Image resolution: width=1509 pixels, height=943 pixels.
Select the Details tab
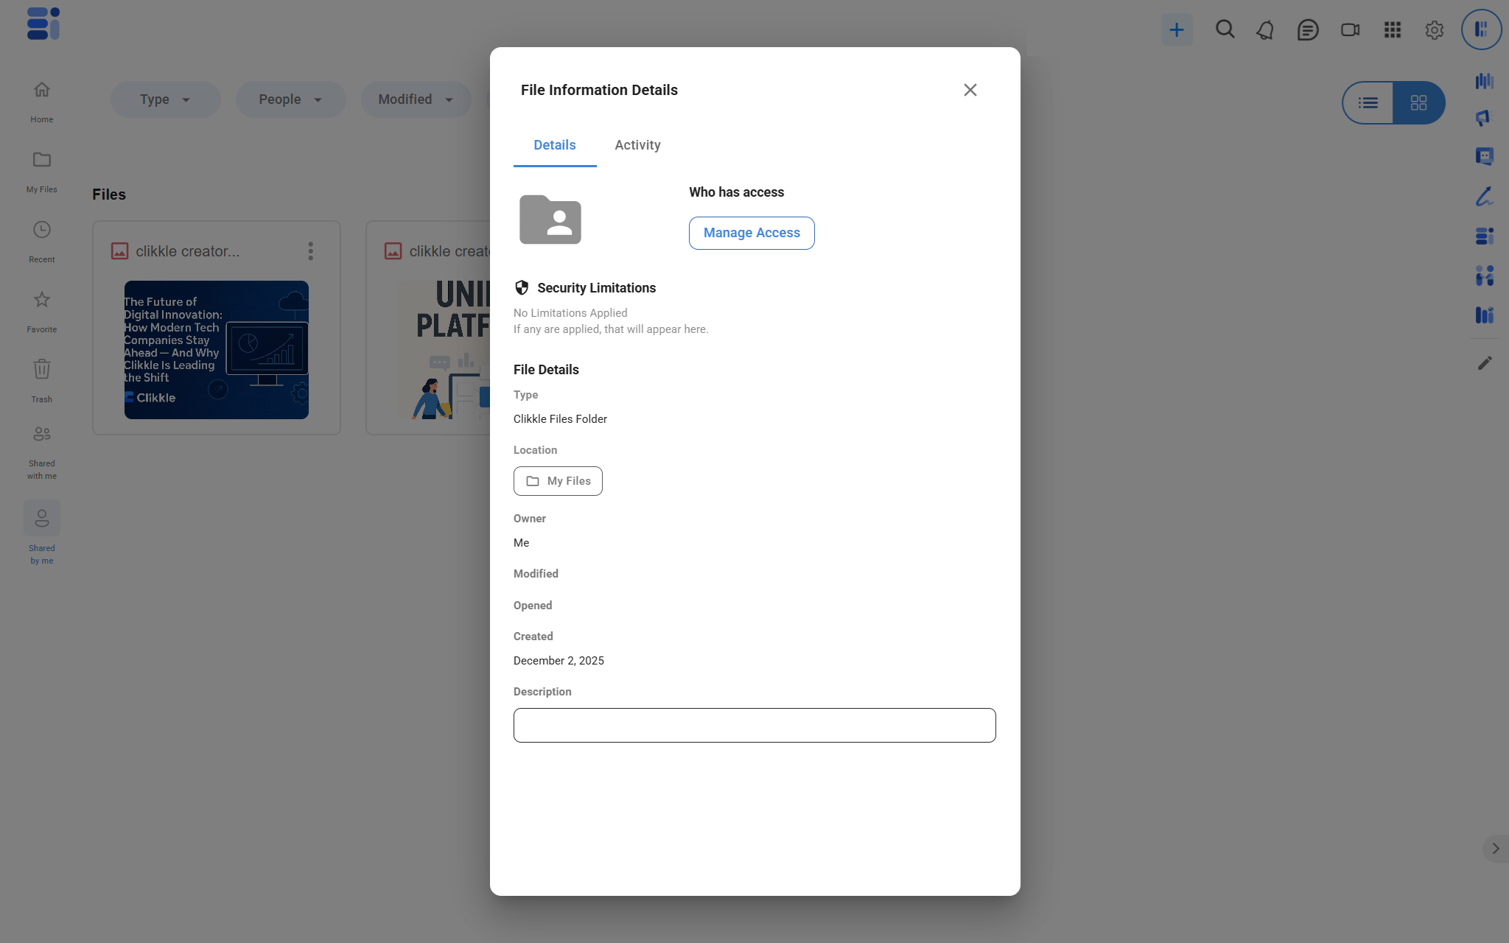[554, 145]
